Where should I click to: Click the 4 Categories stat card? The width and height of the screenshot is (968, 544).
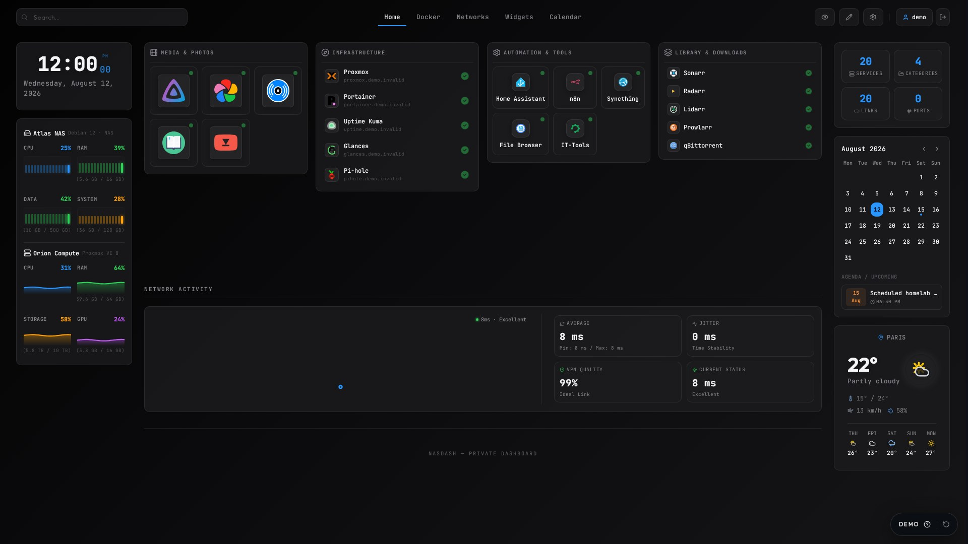click(918, 66)
